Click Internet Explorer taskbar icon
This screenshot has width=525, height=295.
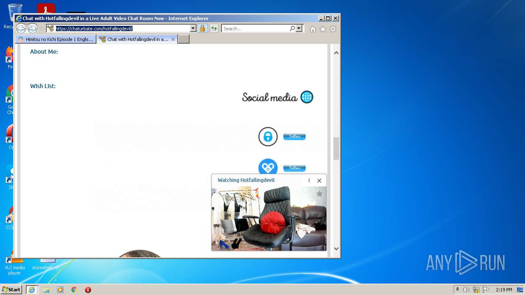click(x=32, y=289)
